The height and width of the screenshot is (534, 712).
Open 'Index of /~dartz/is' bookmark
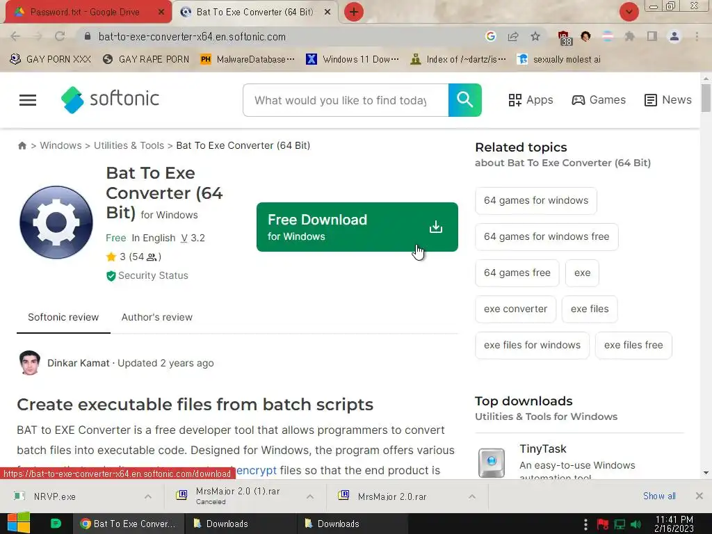458,60
